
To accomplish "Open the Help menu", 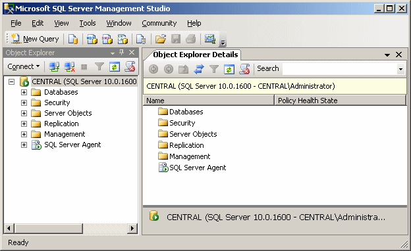I will 194,23.
